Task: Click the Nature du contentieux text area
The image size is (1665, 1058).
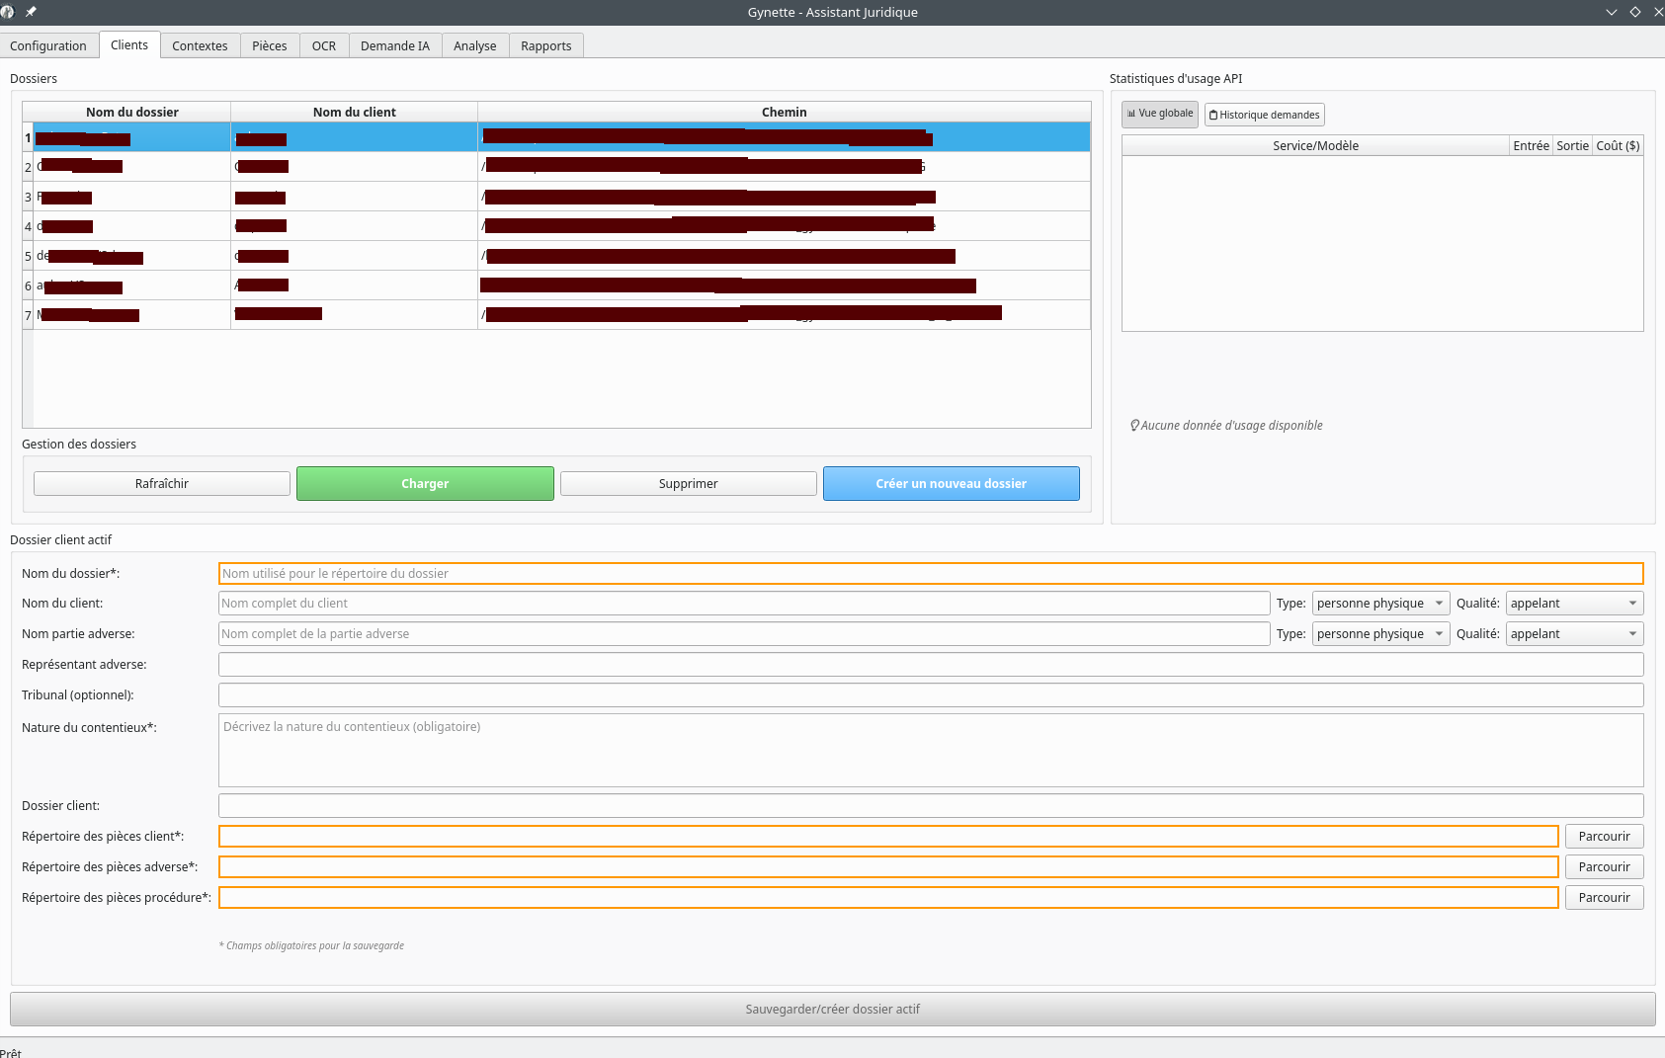Action: coord(929,751)
